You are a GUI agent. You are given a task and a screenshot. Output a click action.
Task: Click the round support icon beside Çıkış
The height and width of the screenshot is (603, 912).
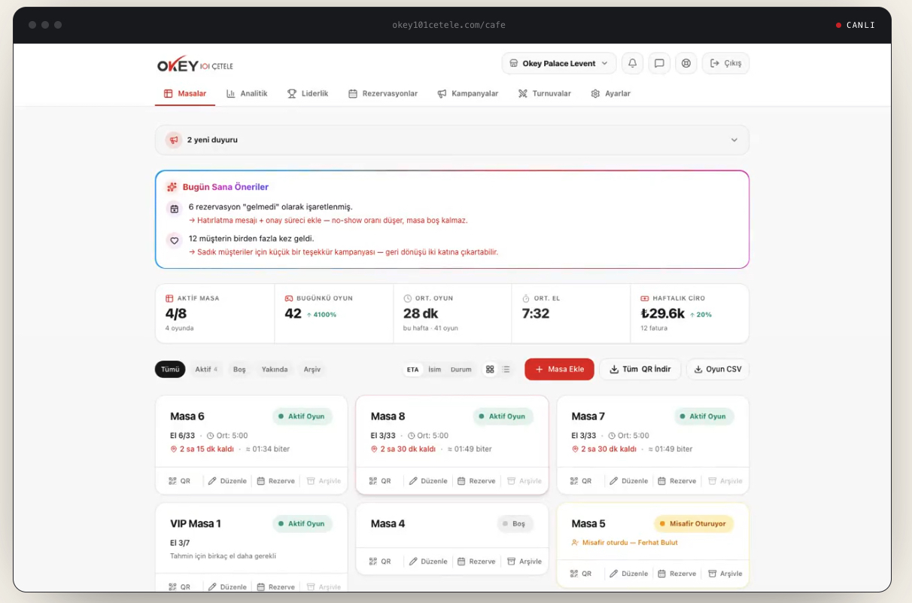[x=686, y=63]
